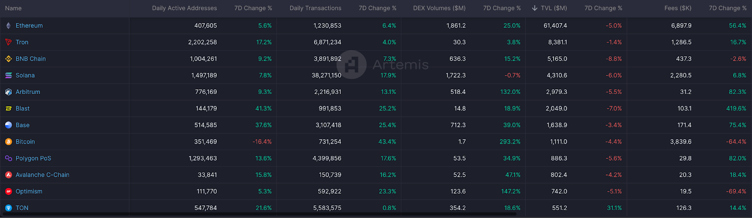This screenshot has height=218, width=752.
Task: Select Blast active addresses change 41.3%
Action: (264, 109)
